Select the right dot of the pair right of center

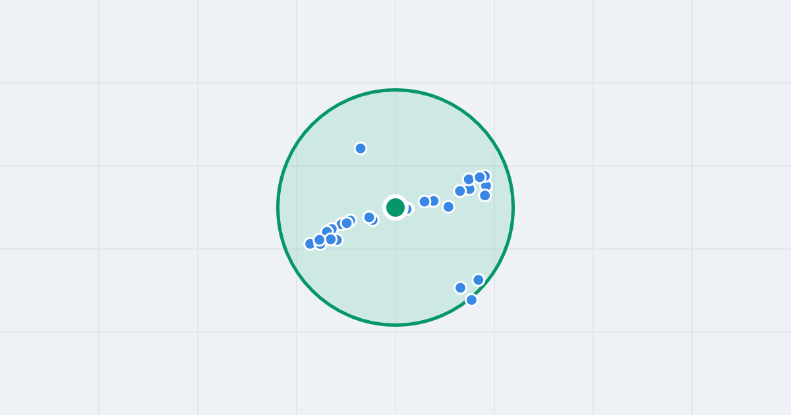434,201
